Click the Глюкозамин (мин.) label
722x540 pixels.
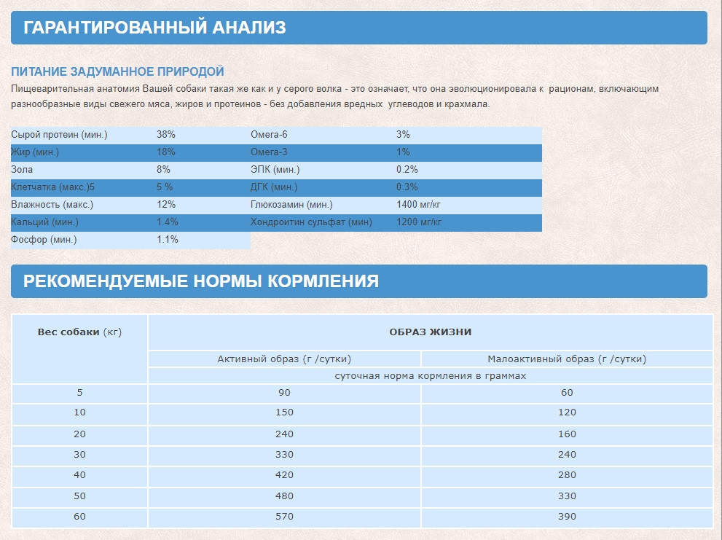tap(291, 205)
